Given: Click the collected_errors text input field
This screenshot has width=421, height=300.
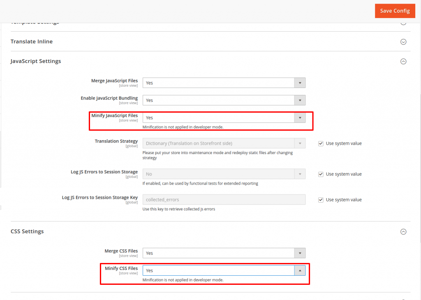Looking at the screenshot, I should coord(224,200).
